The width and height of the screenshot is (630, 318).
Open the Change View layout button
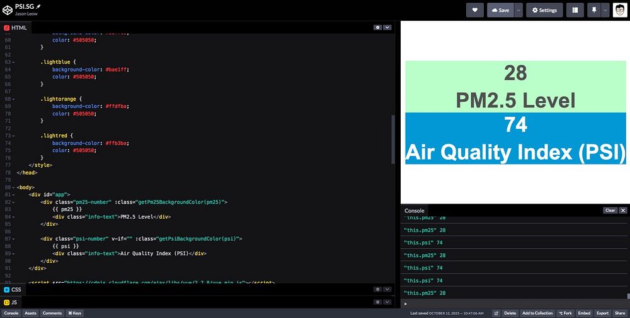[575, 11]
